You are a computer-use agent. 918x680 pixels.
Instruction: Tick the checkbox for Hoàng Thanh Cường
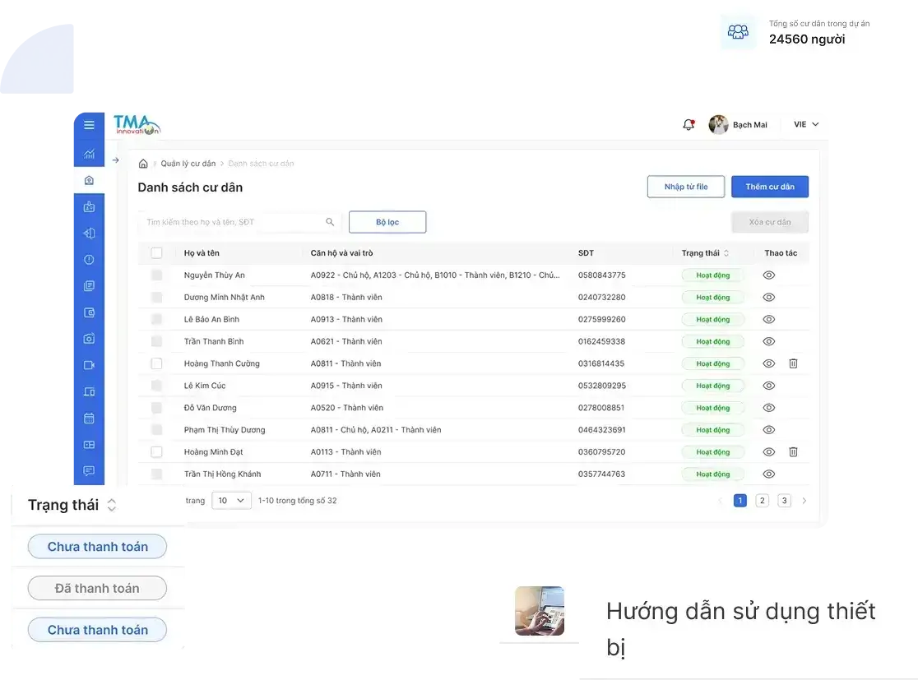(x=156, y=363)
